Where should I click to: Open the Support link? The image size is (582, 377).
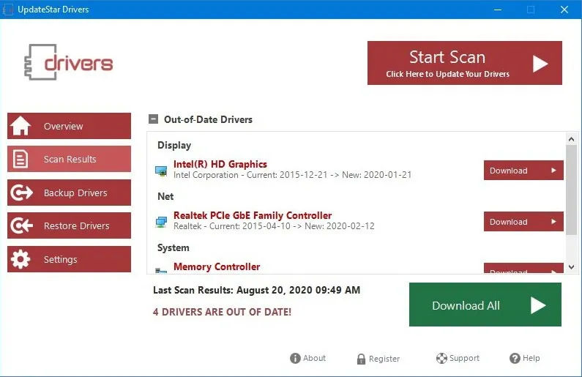coord(458,358)
